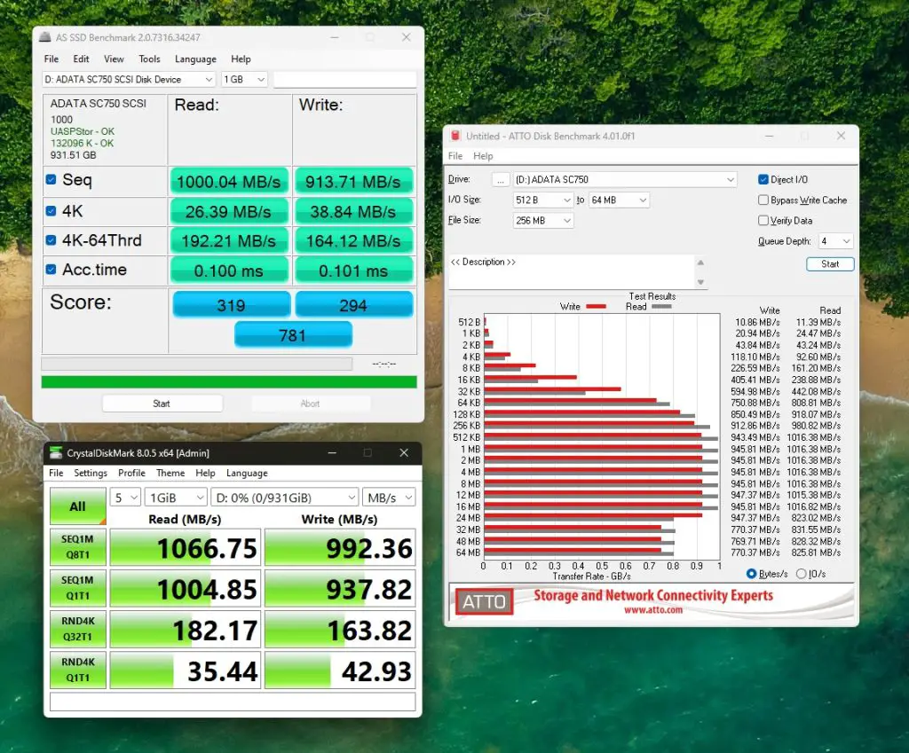The width and height of the screenshot is (909, 753).
Task: Open CrystalDiskMark MB/s unit dropdown
Action: (389, 498)
